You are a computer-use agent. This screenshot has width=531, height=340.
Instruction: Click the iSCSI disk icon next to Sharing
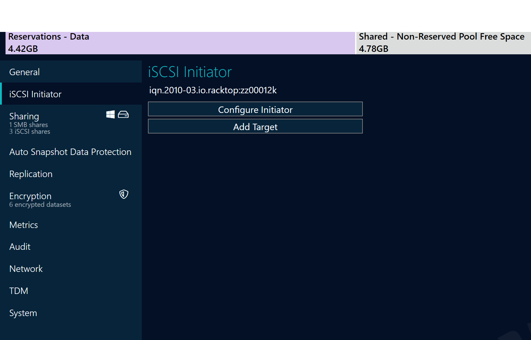coord(123,114)
